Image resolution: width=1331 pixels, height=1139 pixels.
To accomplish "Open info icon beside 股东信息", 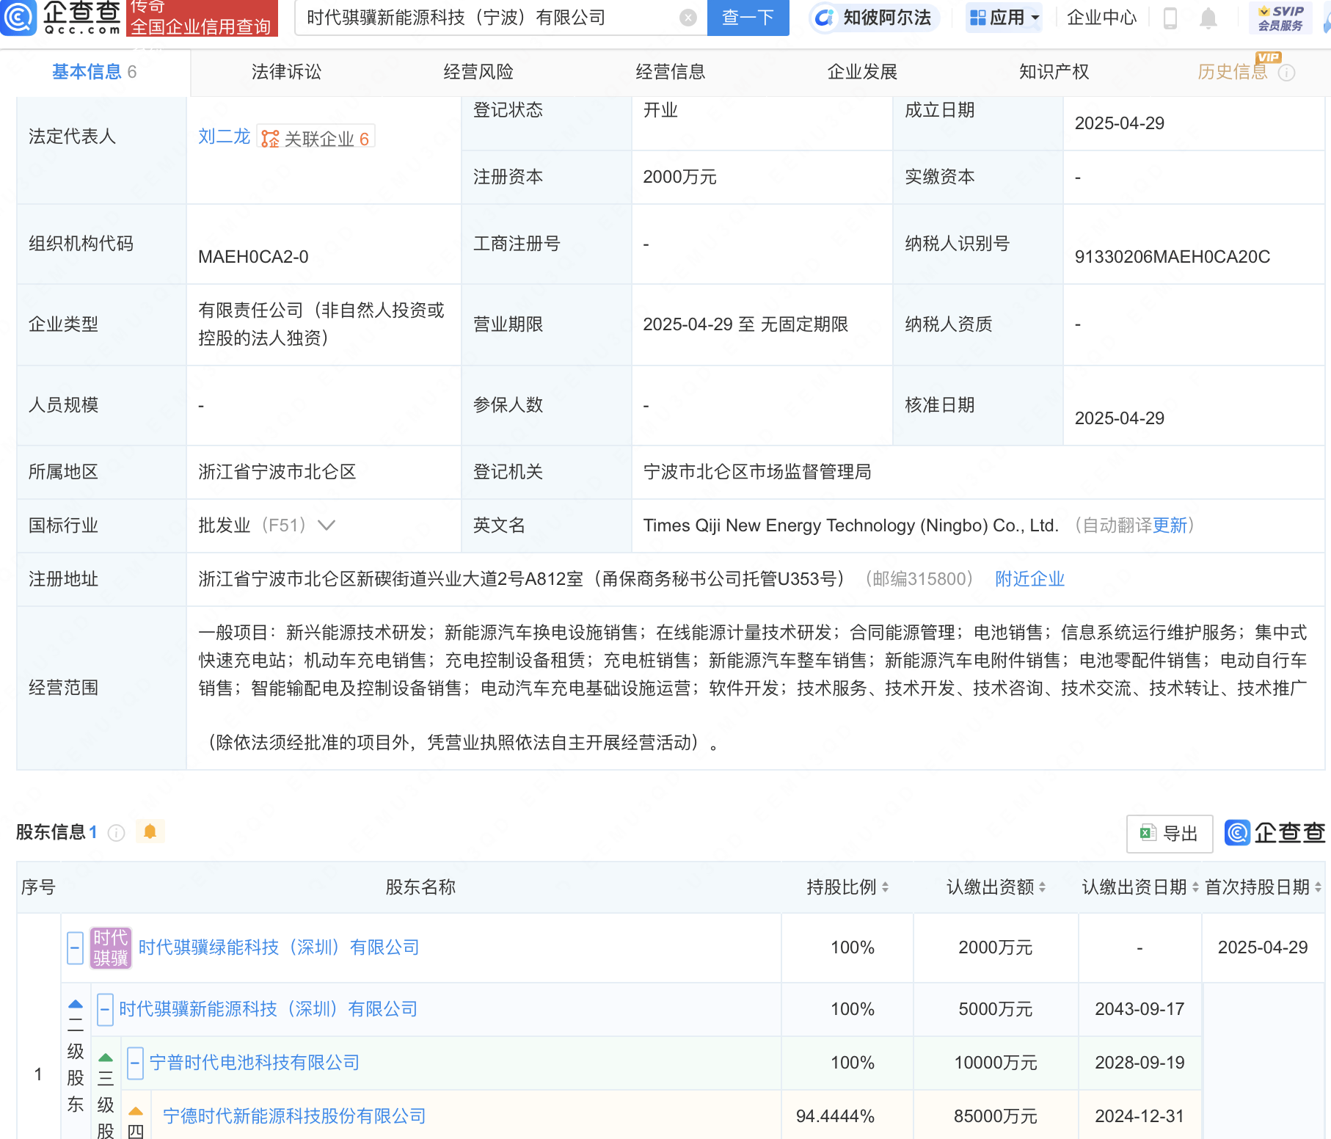I will click(117, 832).
